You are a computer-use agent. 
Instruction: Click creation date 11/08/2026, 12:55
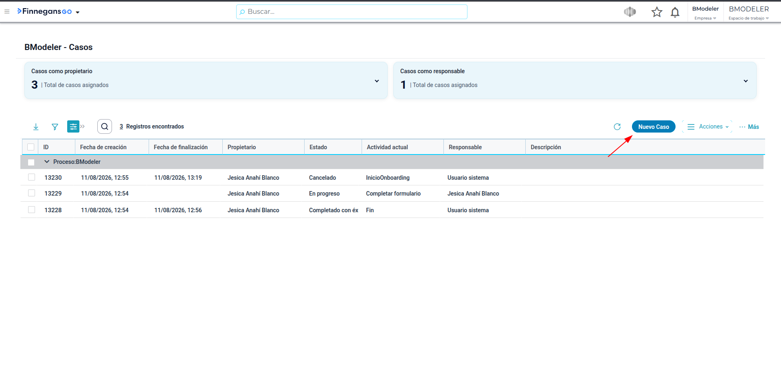(105, 178)
